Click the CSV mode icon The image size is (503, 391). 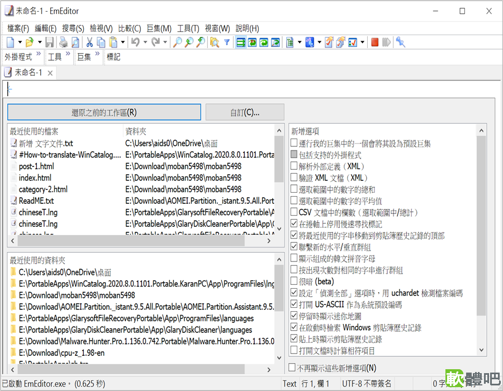(290, 42)
